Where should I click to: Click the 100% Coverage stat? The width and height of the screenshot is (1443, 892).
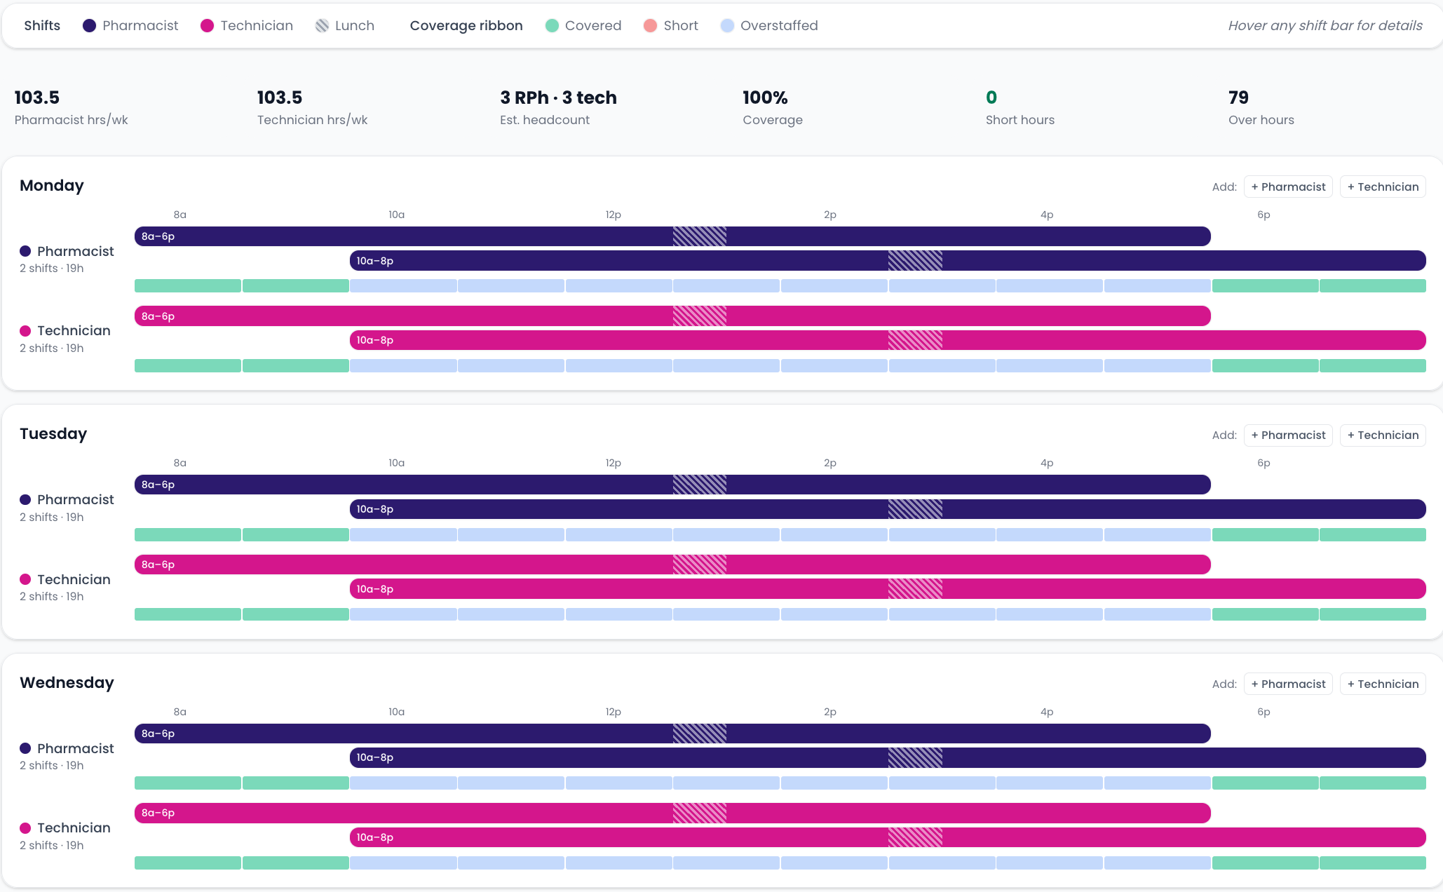click(x=772, y=107)
